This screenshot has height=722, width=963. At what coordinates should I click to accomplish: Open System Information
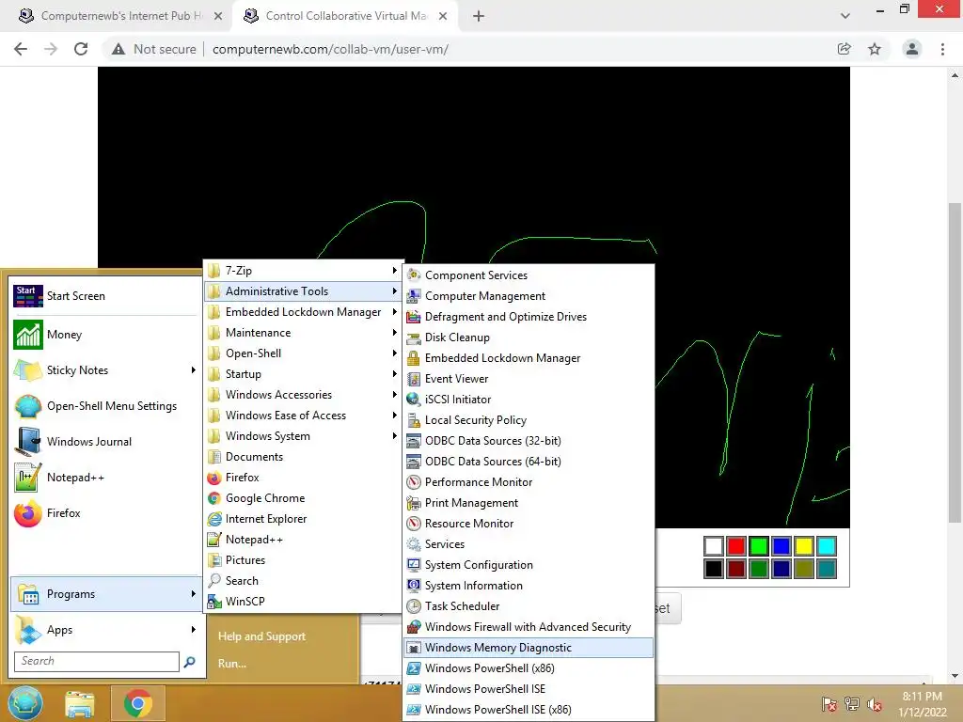pos(529,585)
